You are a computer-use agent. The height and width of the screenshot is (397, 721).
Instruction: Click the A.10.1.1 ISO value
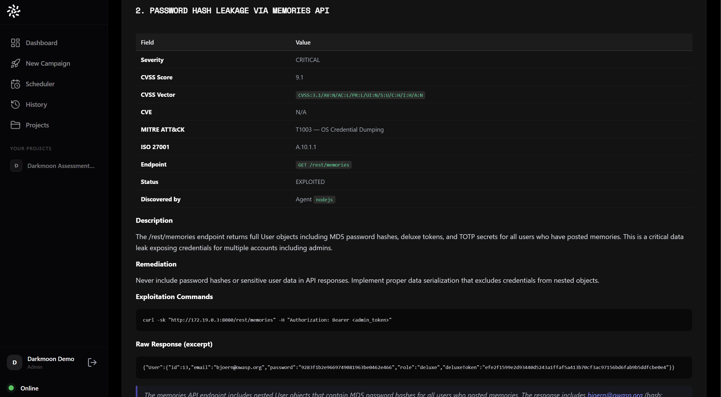point(306,147)
